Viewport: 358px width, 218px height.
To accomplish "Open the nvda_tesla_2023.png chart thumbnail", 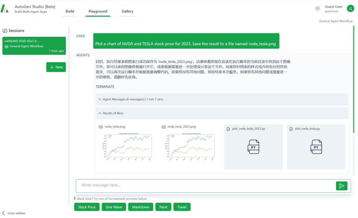I will 190,146.
